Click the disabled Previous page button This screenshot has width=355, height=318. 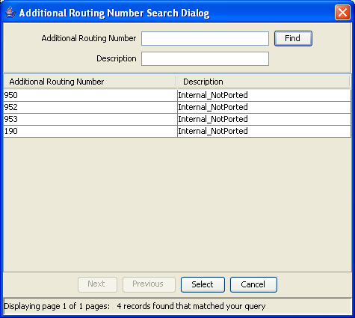click(149, 284)
